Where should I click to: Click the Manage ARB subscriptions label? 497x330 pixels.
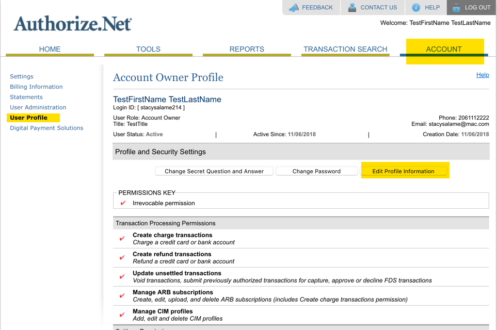coord(173,292)
